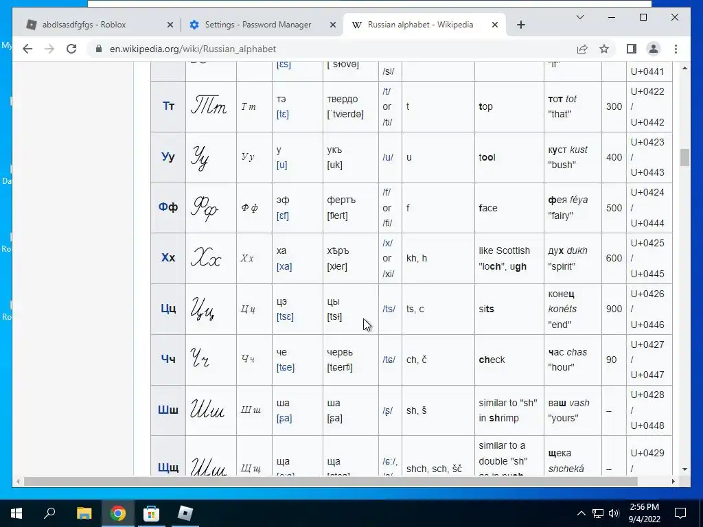Open the Щщ letter link
Screen dimensions: 703x527
(x=168, y=468)
